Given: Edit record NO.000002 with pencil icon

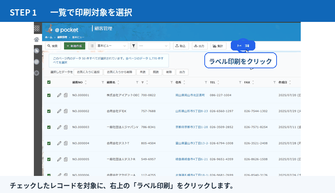Looking at the screenshot, I should pos(59,111).
